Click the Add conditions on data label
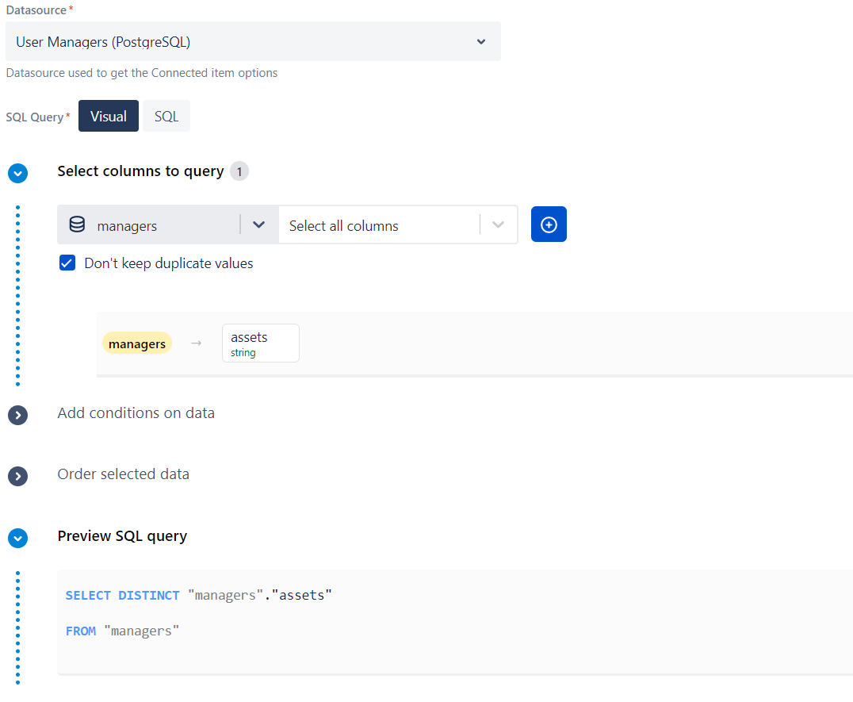853x702 pixels. coord(136,413)
